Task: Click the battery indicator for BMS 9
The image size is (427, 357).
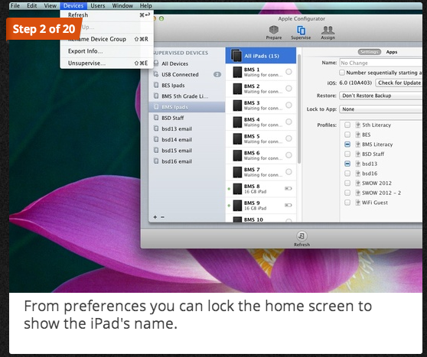Action: click(288, 205)
